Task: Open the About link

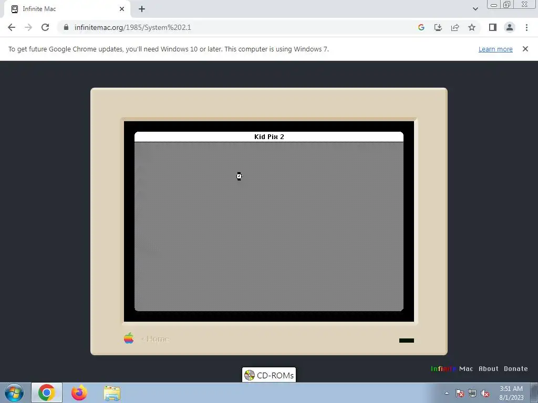Action: (x=488, y=369)
